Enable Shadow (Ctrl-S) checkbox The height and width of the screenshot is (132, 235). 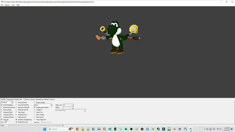(16, 115)
